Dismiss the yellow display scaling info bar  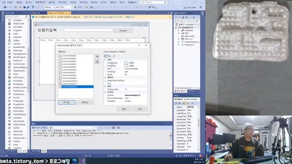(x=170, y=17)
